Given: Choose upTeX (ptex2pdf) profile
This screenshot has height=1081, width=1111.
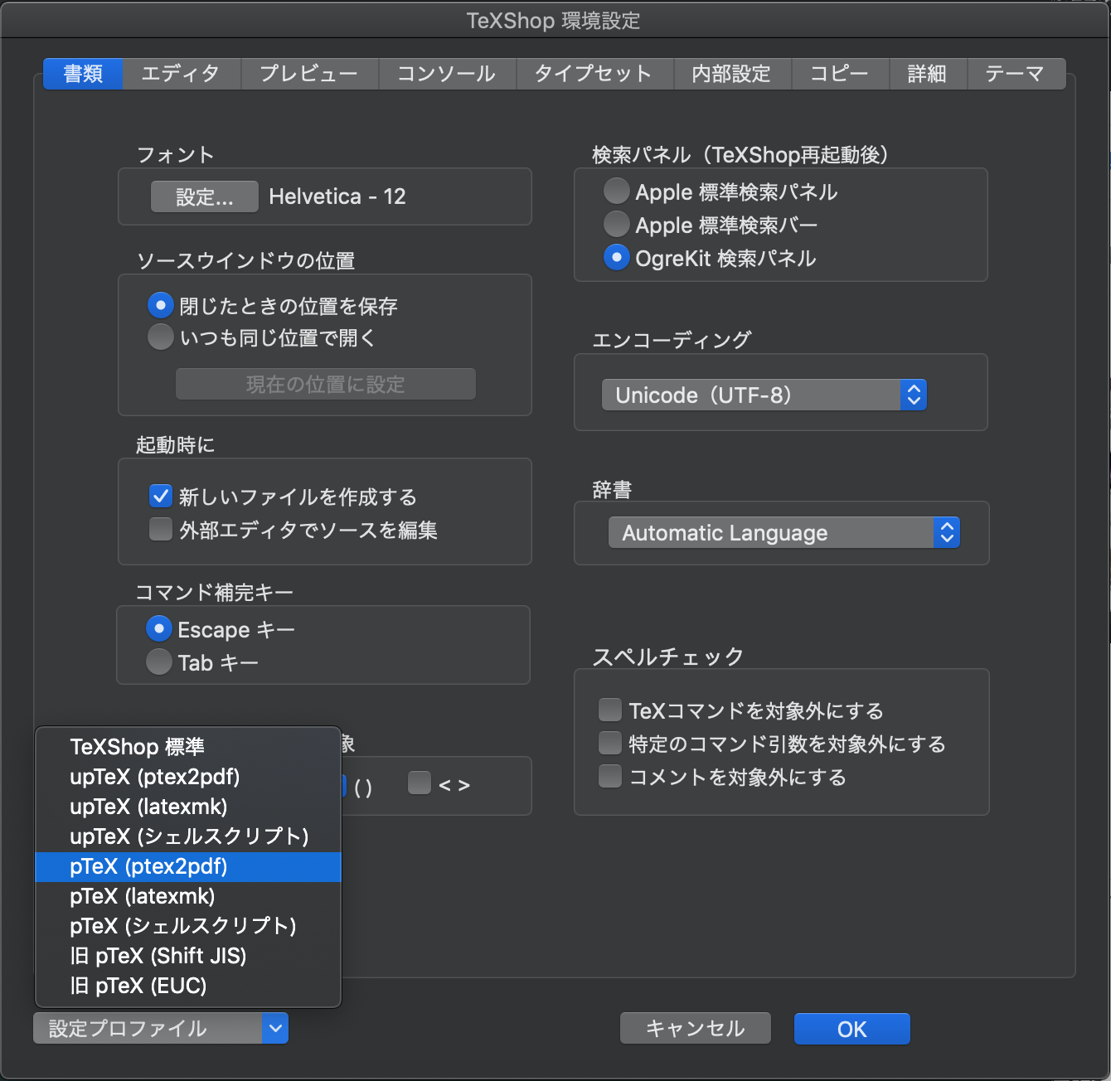Looking at the screenshot, I should [188, 777].
